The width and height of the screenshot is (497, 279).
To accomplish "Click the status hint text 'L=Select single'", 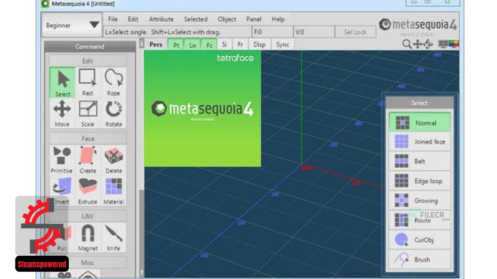I will 126,32.
